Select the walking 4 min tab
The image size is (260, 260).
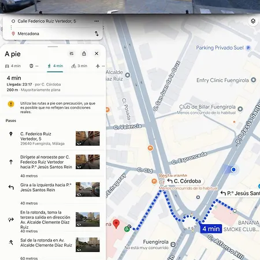coord(55,66)
